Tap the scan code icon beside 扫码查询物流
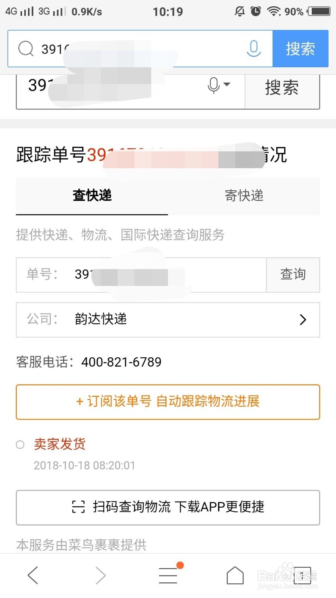Screen dimensions: 336x598 point(78,507)
